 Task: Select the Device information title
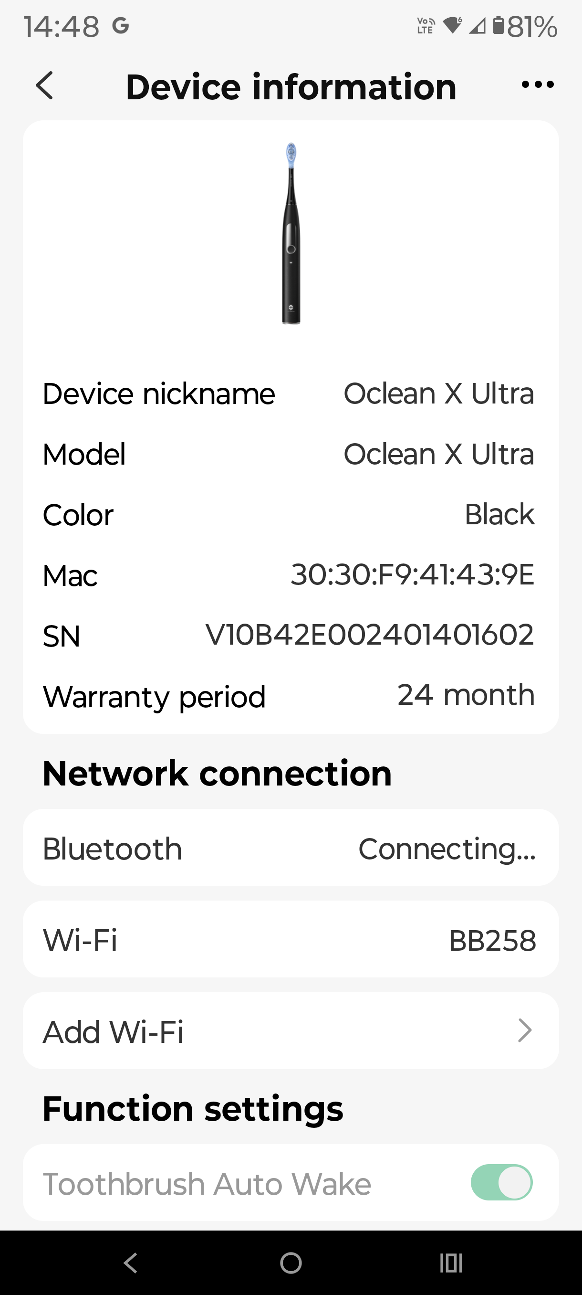291,85
